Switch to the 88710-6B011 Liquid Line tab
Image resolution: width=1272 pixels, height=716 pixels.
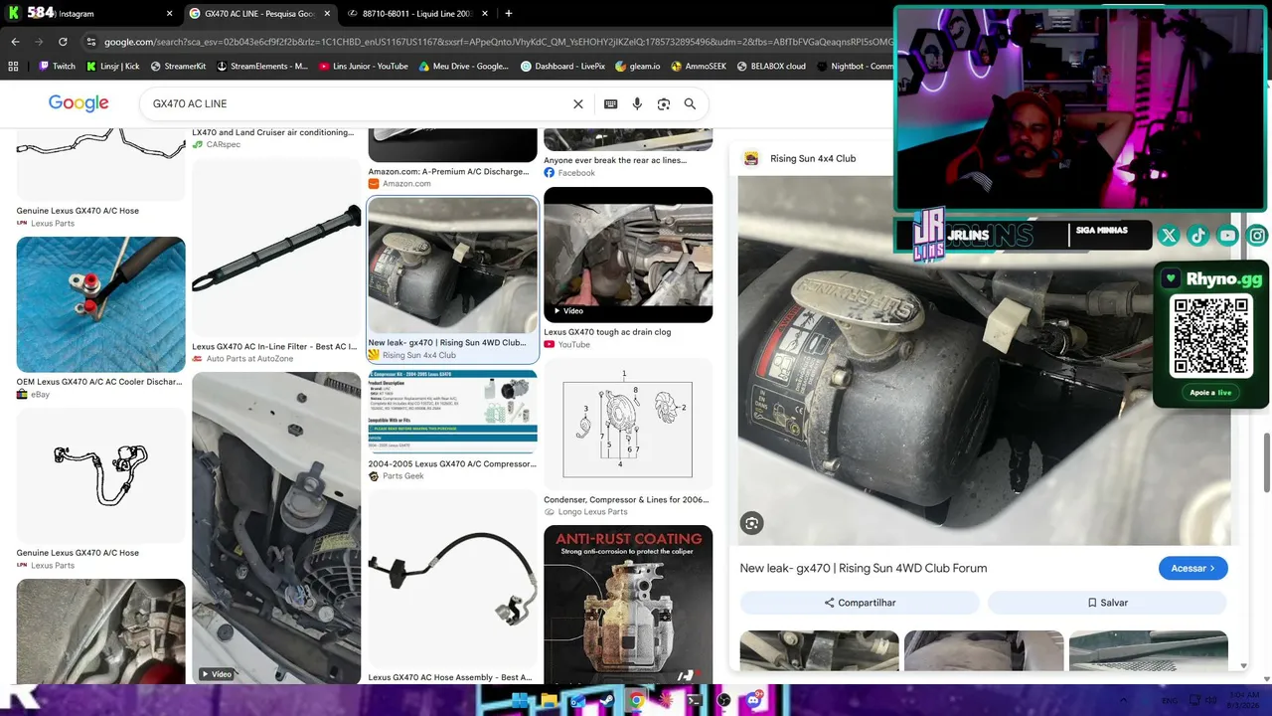point(417,14)
